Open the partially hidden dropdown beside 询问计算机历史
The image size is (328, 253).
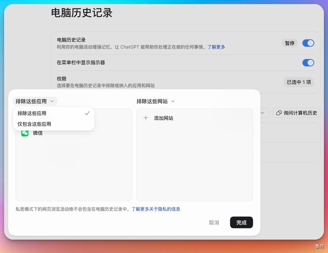(265, 113)
